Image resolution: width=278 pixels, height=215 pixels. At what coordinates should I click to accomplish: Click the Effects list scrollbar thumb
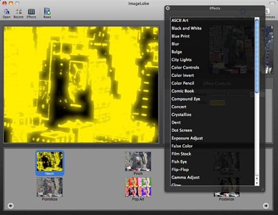(257, 56)
